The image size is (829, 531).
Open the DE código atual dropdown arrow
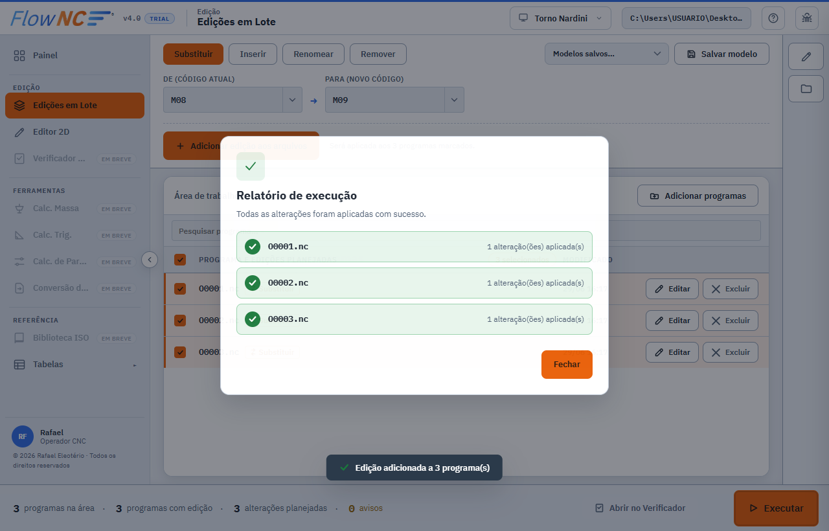(292, 100)
